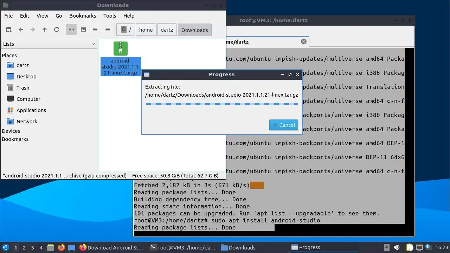Open removable media tray icon
The width and height of the screenshot is (450, 253).
pos(386,247)
